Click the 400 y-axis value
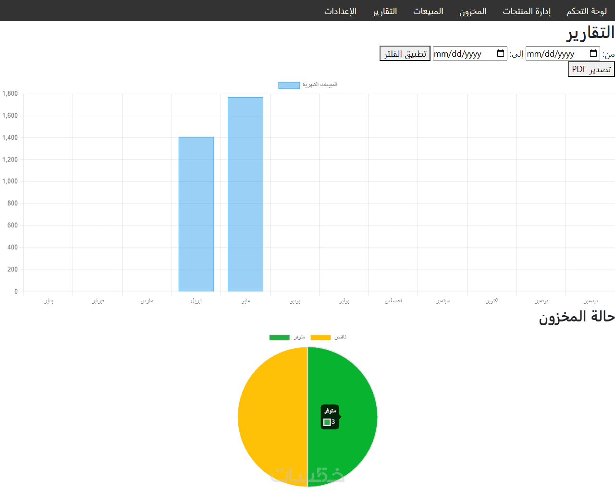 pyautogui.click(x=12, y=247)
